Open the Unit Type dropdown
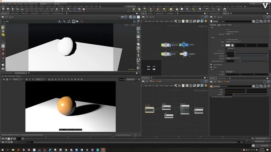 pyautogui.click(x=233, y=59)
